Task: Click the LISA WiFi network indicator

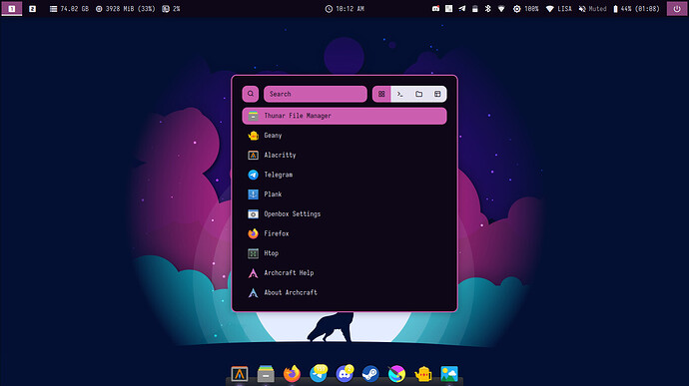Action: 559,9
